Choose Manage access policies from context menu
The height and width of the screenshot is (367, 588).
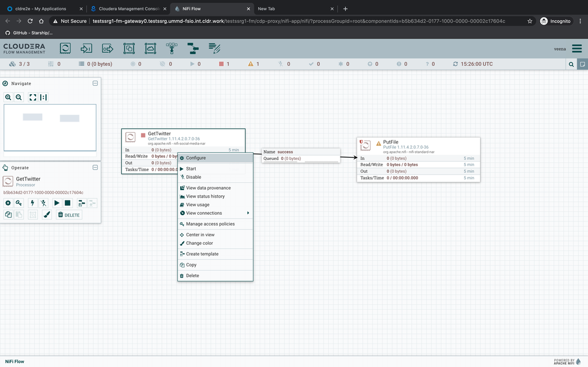point(215,224)
